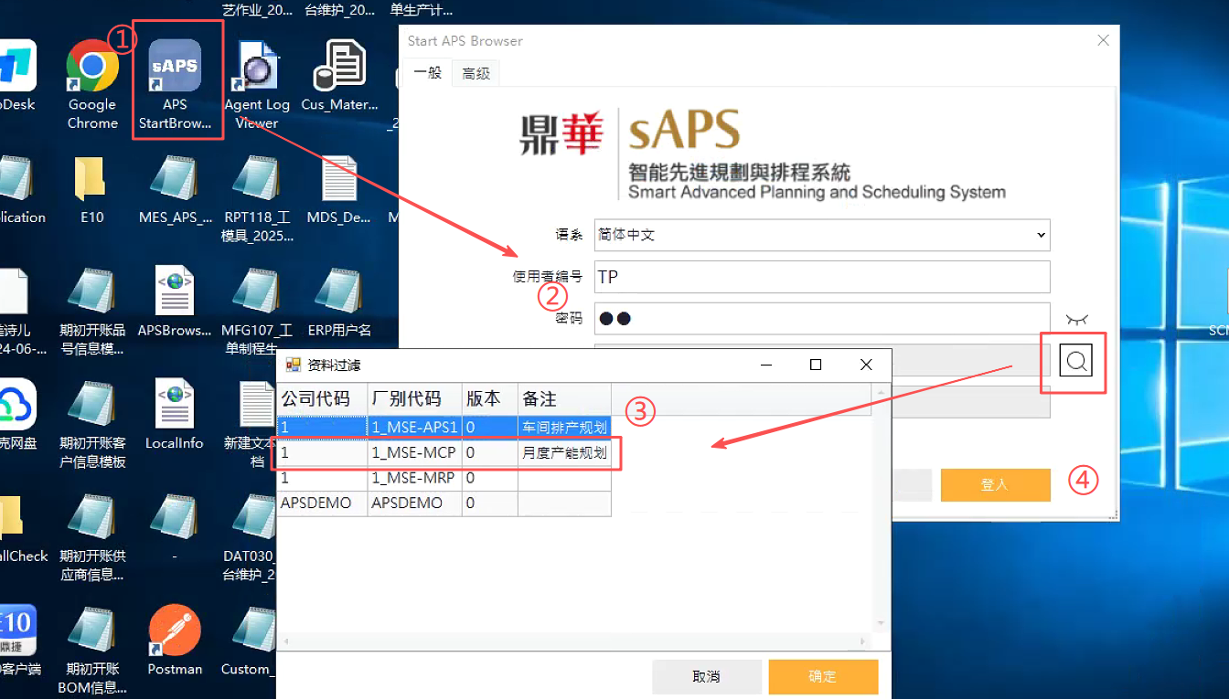Select the RPT118_工模具_2025 file icon
The height and width of the screenshot is (699, 1229).
pos(257,199)
